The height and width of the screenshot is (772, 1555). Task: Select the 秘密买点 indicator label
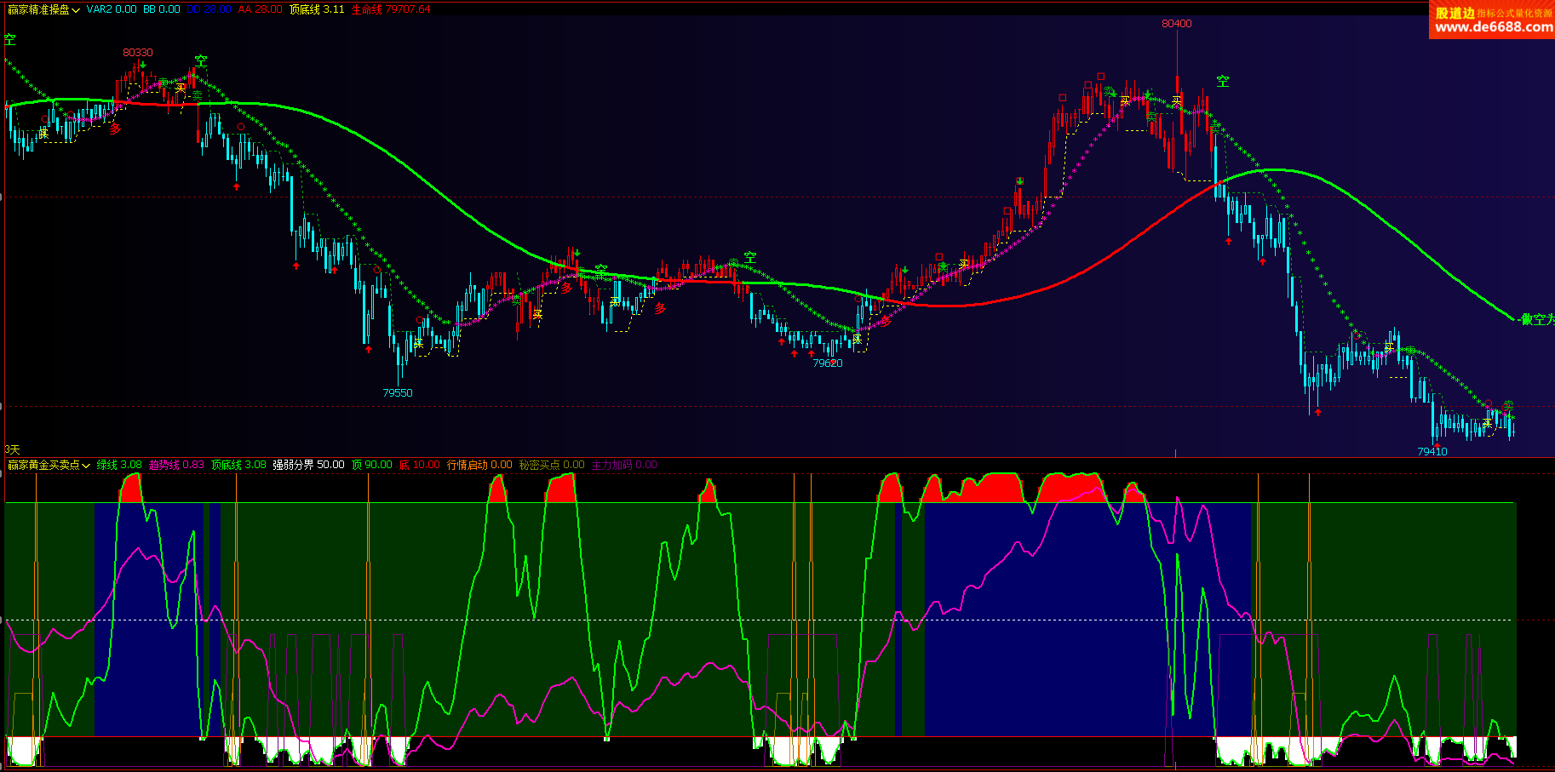point(552,465)
